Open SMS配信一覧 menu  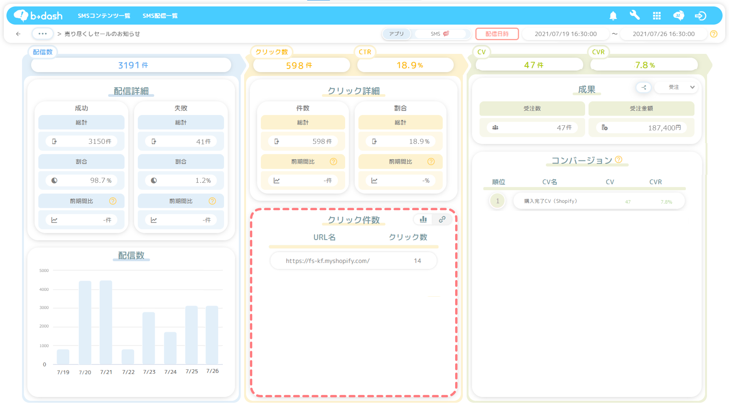pos(160,16)
